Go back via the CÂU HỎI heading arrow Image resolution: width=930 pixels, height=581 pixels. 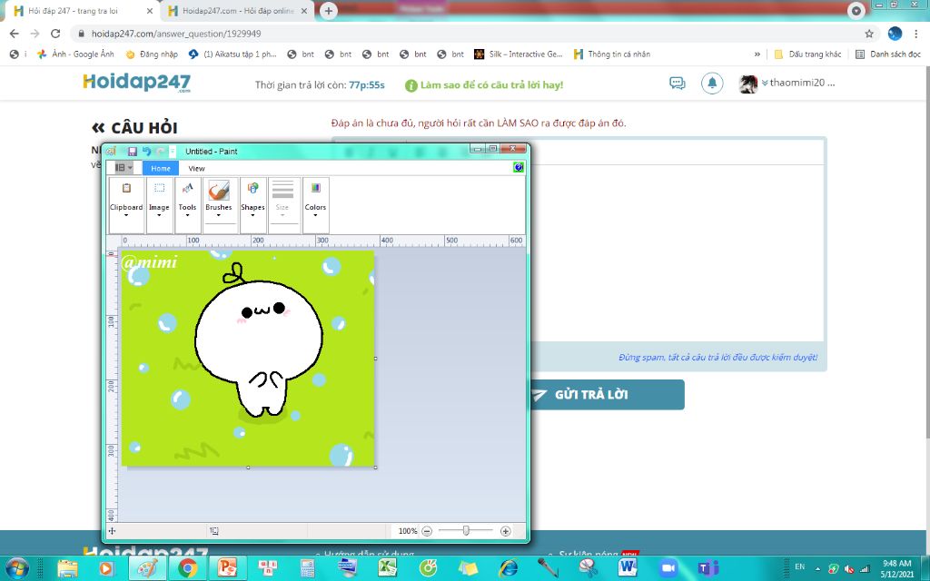pyautogui.click(x=98, y=127)
